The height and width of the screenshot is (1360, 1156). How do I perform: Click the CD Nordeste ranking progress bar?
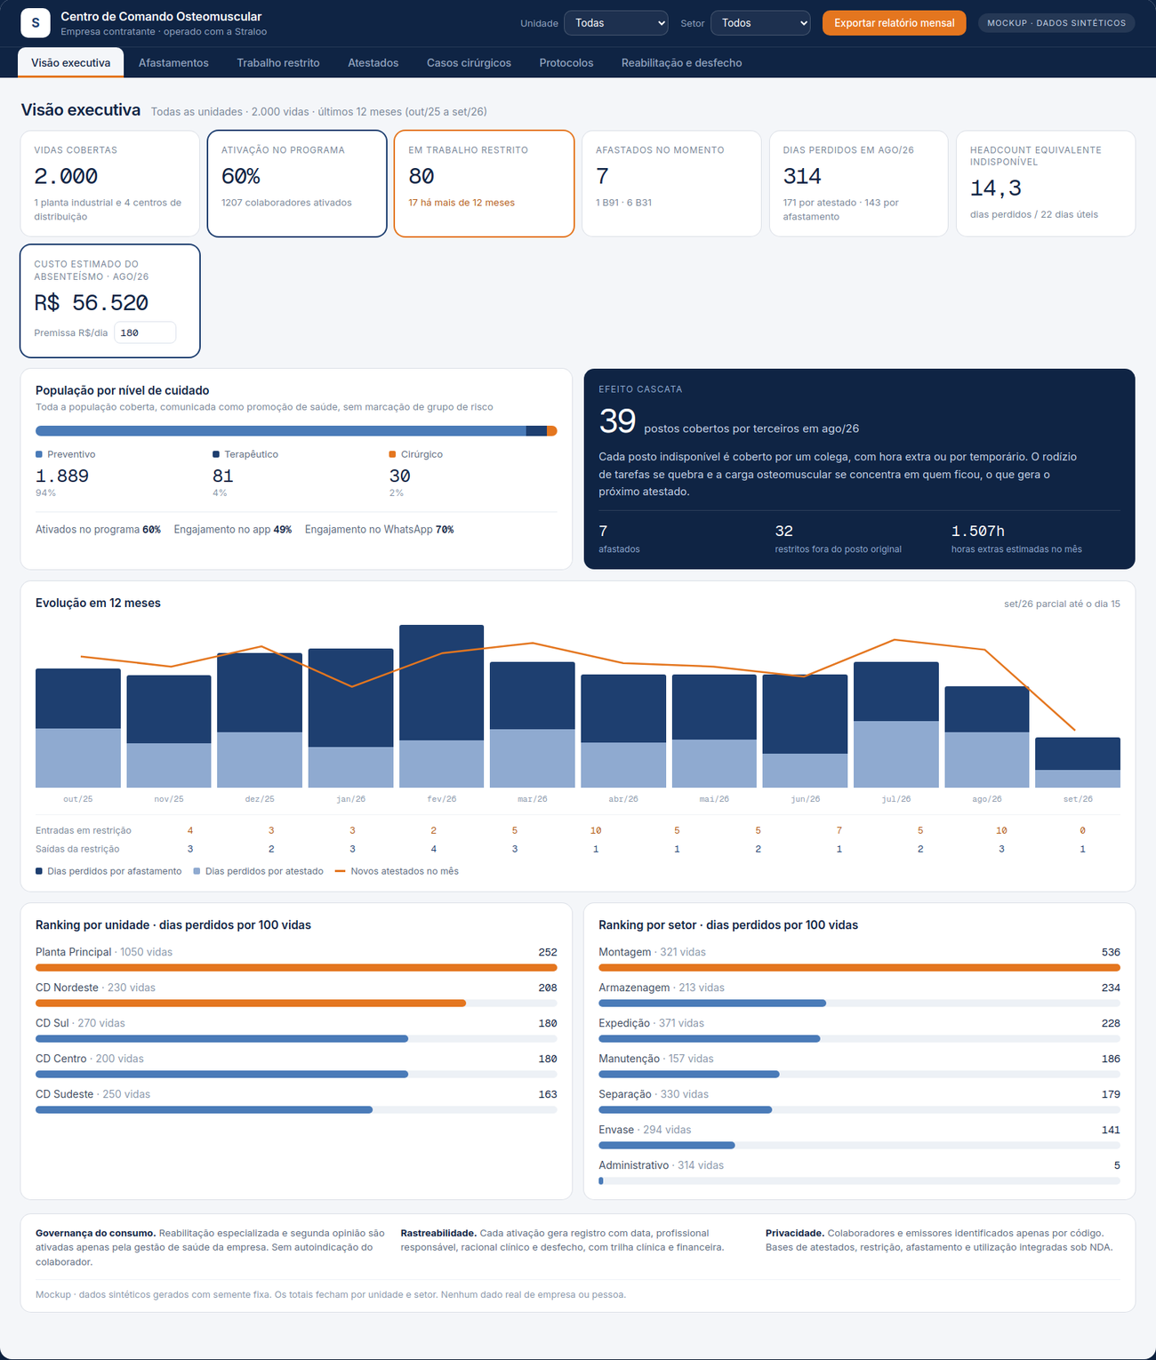(x=296, y=1003)
